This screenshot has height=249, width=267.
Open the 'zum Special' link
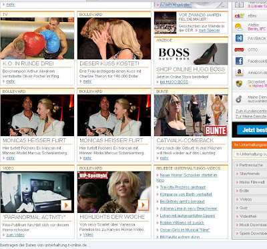click(209, 31)
